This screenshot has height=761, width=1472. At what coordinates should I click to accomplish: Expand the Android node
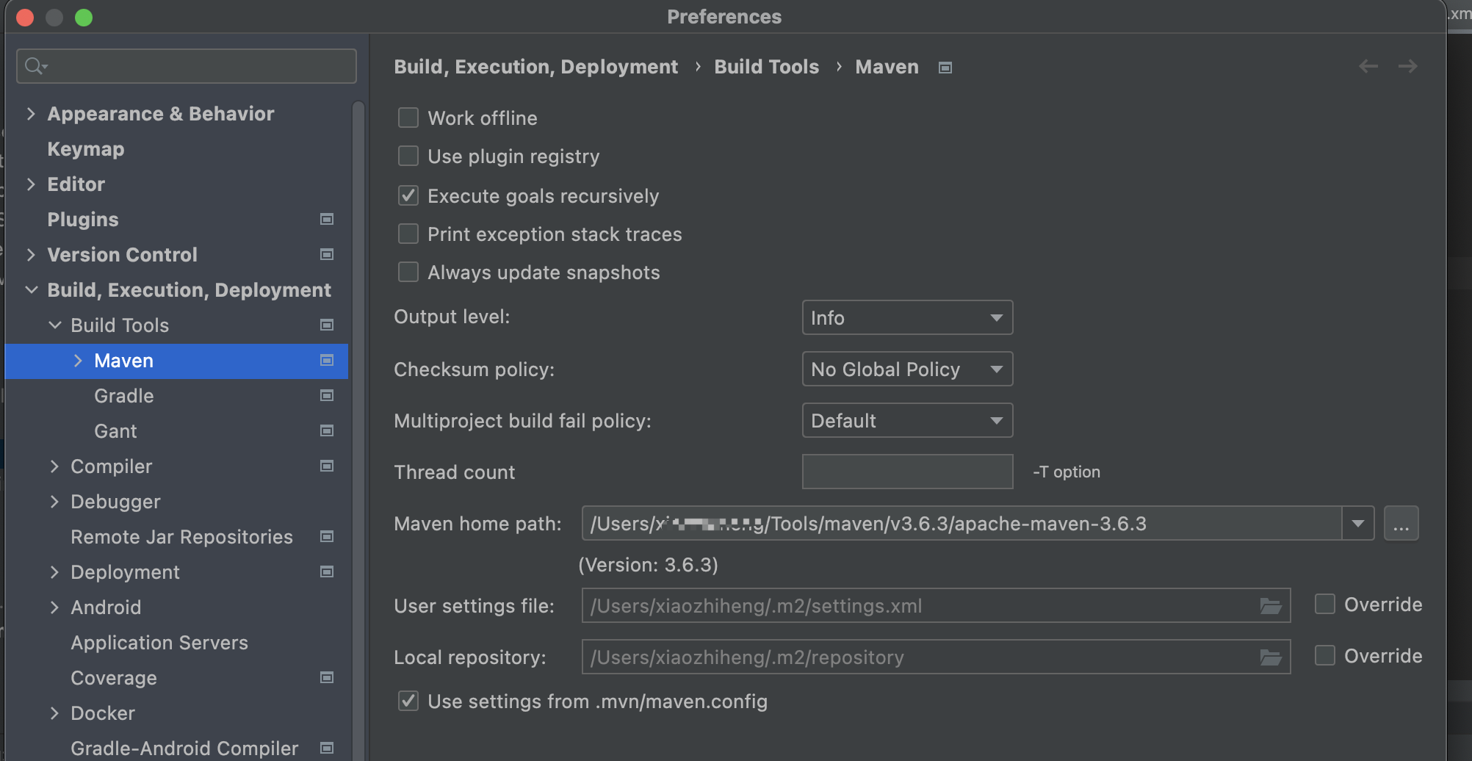pos(54,607)
